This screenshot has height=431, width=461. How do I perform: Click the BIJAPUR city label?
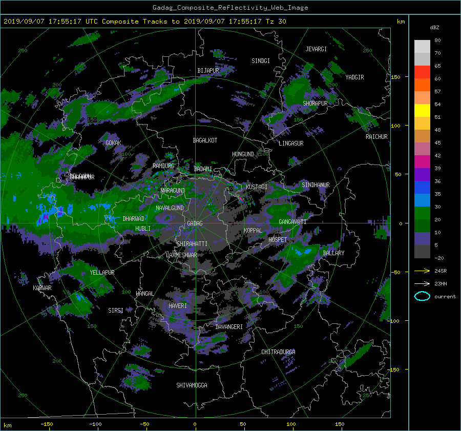click(x=208, y=71)
